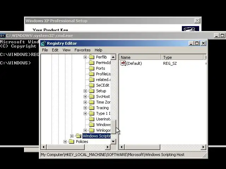Click the Setup folder icon

point(91,91)
